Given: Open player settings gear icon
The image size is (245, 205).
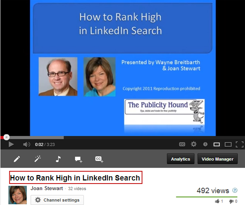Looking at the screenshot, I should (x=194, y=144).
